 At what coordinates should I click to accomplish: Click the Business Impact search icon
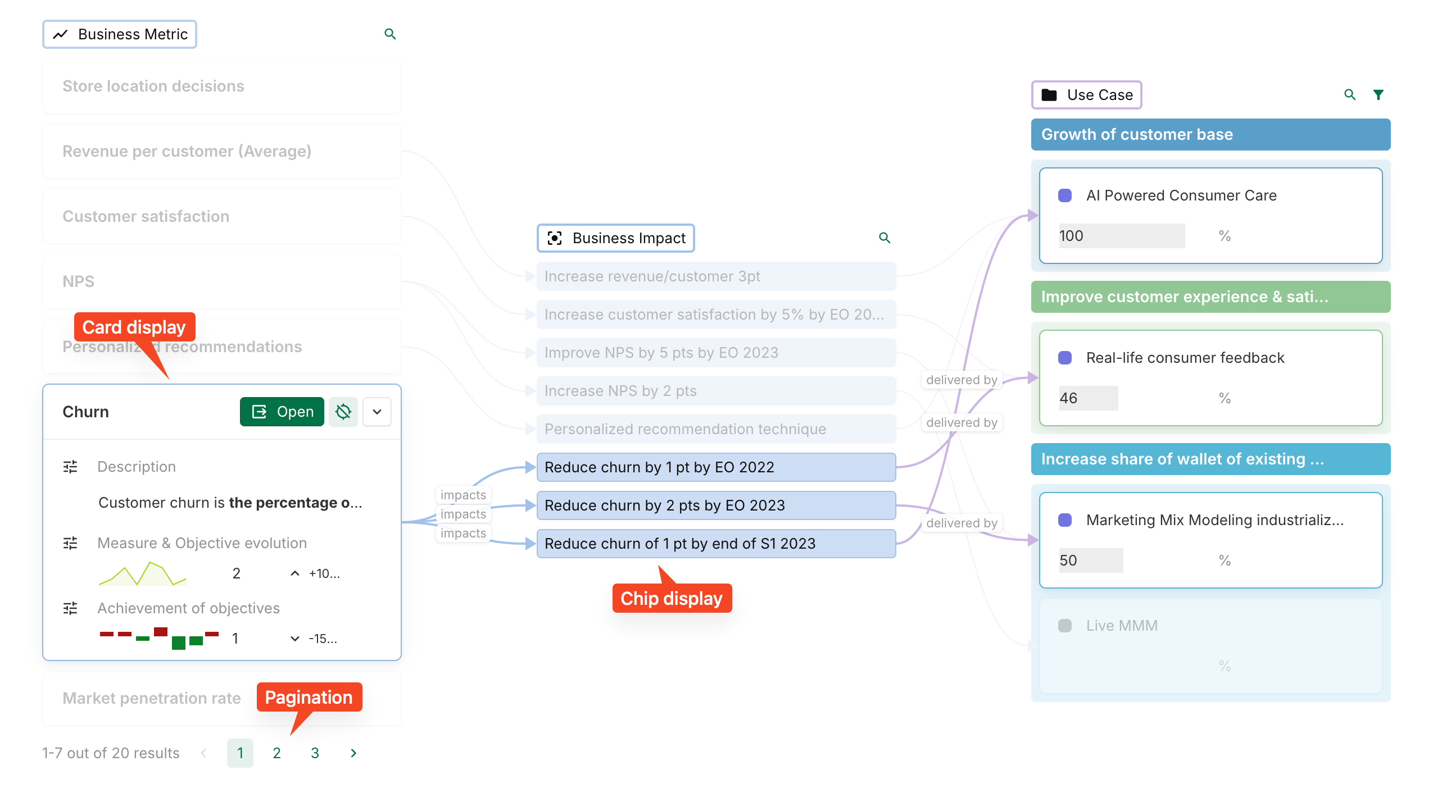(x=885, y=238)
